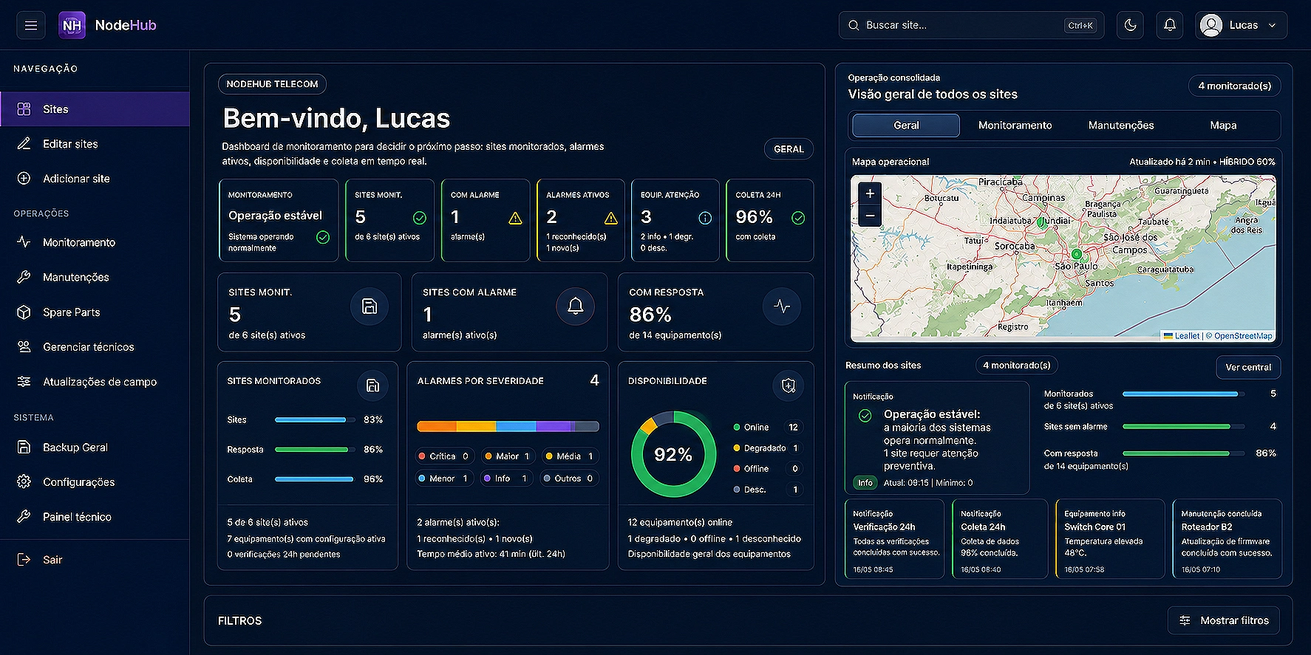Switch to Manutenções tab
This screenshot has width=1311, height=655.
[x=1121, y=126]
